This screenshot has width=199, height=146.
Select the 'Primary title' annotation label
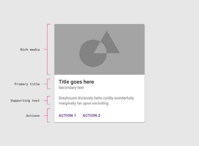(27, 84)
